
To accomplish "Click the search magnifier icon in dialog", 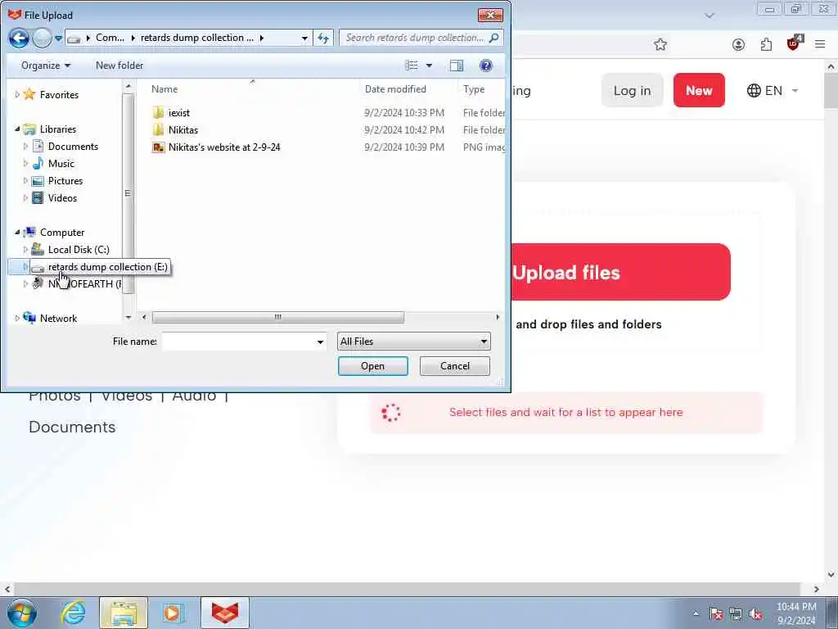I will [493, 38].
